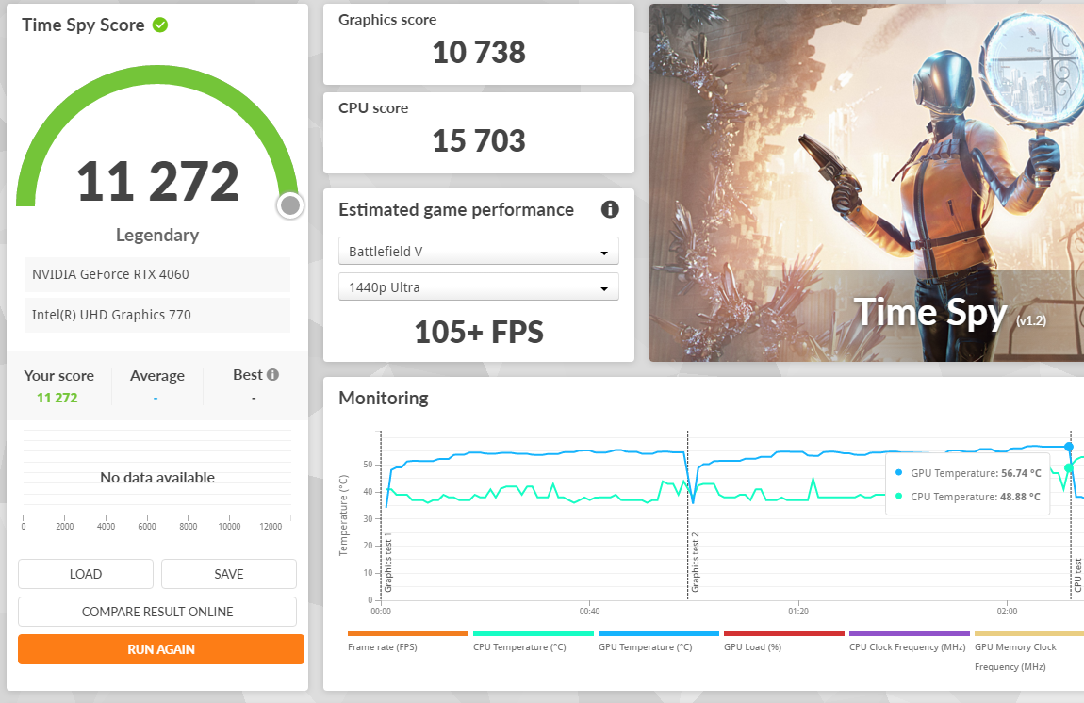The width and height of the screenshot is (1084, 703).
Task: Click Intel(R) UHD Graphics 770 entry
Action: [156, 315]
